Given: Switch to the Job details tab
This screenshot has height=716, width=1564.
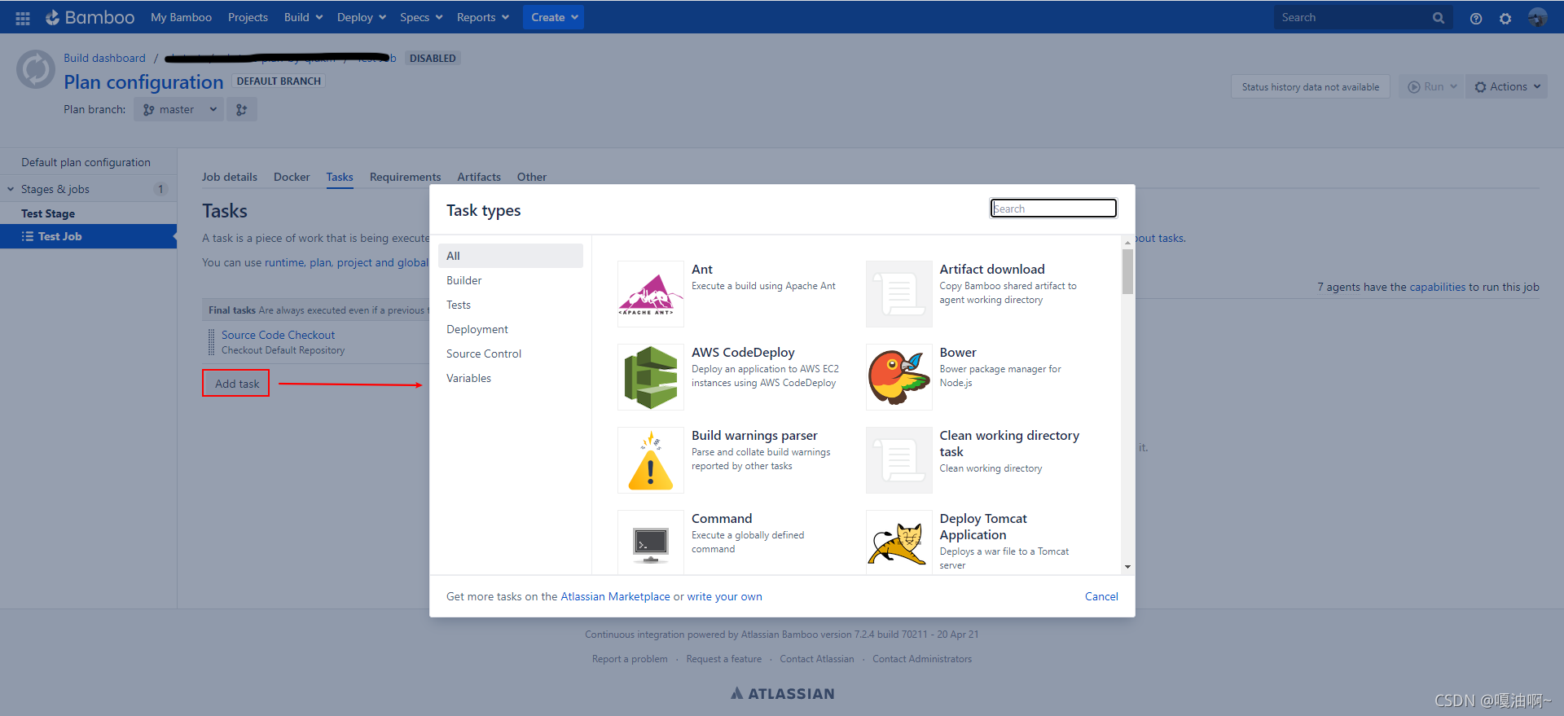Looking at the screenshot, I should click(x=230, y=177).
